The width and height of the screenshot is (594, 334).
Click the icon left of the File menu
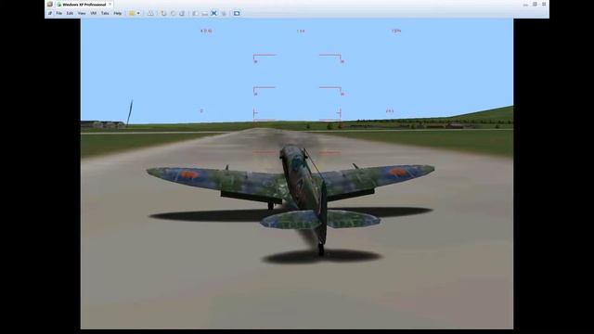(x=49, y=13)
